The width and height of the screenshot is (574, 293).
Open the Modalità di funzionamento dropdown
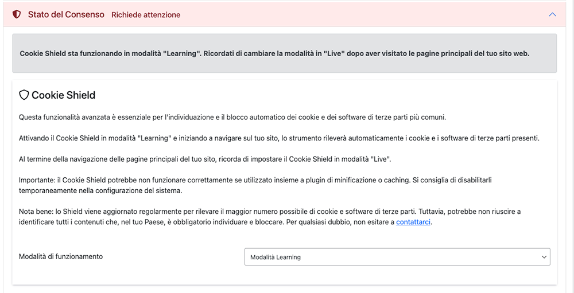tap(397, 257)
